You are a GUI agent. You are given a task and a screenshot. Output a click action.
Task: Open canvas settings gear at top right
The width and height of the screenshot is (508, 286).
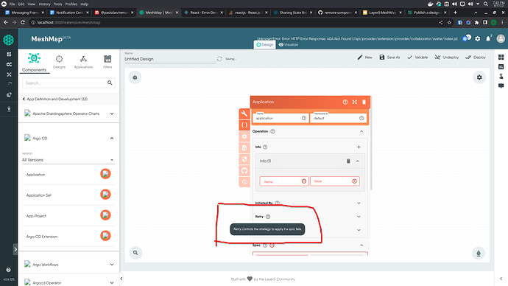pos(479,77)
